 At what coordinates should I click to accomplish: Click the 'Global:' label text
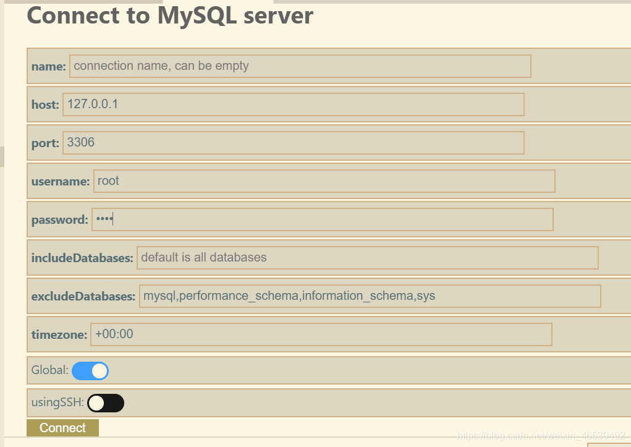(x=50, y=370)
